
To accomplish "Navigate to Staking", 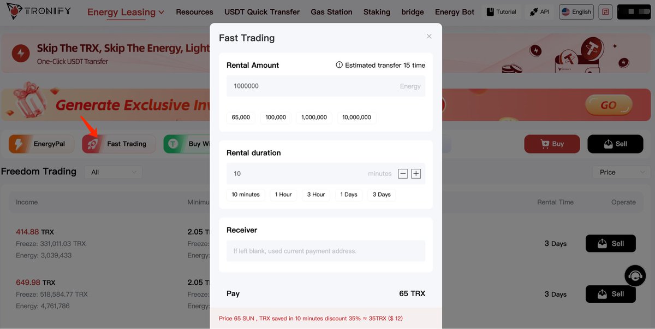I will point(377,11).
